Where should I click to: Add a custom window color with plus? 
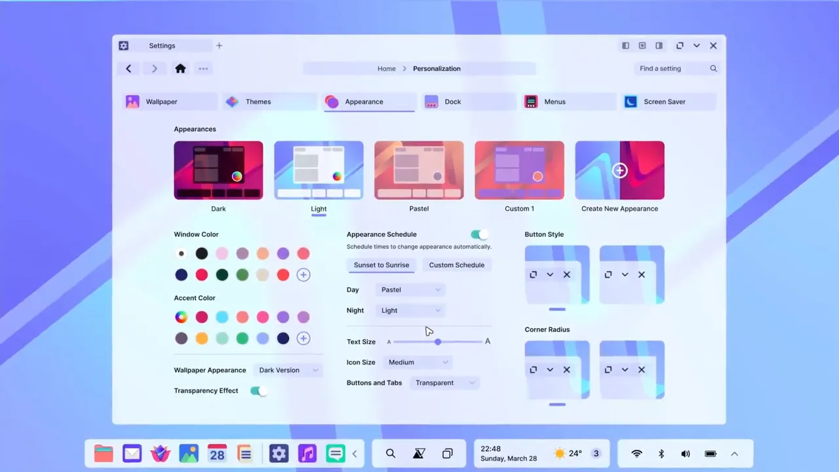tap(303, 275)
